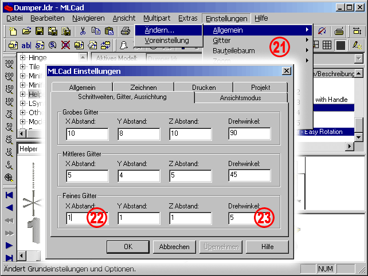Viewport: 368px width, 276px height.
Task: Switch to the Drucken tab
Action: tap(203, 88)
